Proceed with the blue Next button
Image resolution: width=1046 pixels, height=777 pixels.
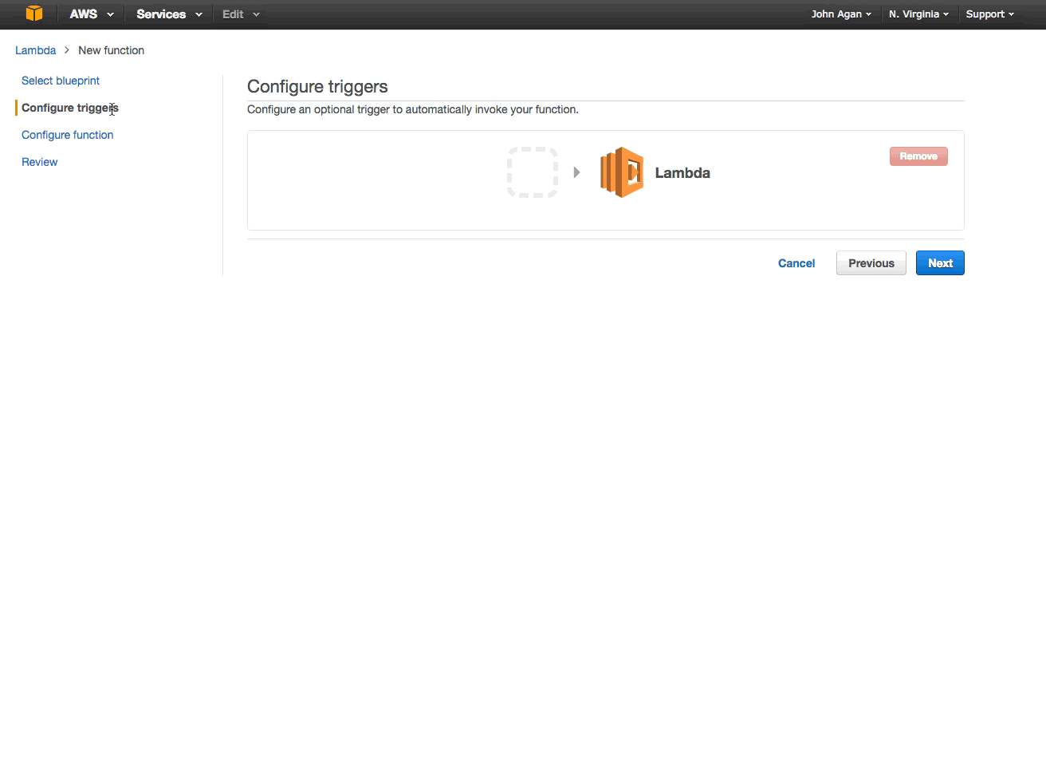[940, 263]
